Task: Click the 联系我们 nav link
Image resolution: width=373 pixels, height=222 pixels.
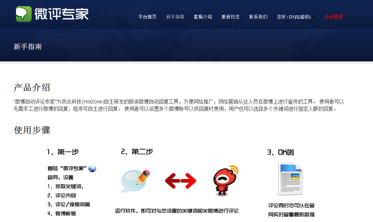Action: coord(258,17)
